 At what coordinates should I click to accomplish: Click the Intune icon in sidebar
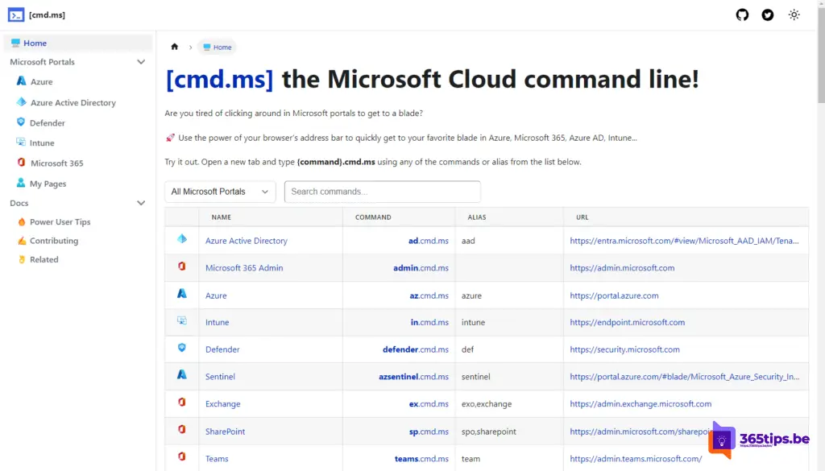(x=22, y=143)
